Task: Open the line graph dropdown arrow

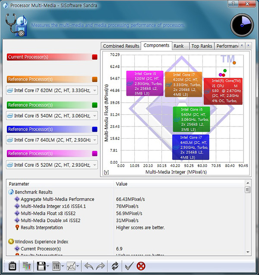Action: coord(78,266)
